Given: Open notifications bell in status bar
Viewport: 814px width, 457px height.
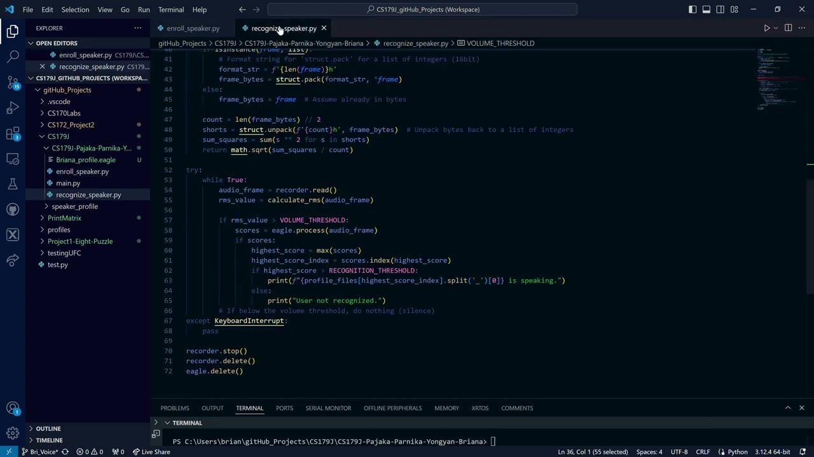Looking at the screenshot, I should click(803, 452).
